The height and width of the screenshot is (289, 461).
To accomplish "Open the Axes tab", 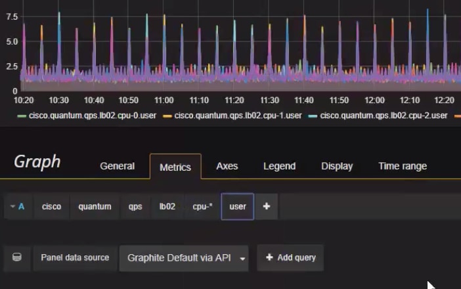I will point(227,166).
